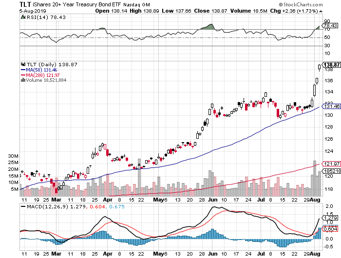Select the Volume 18.5M header value
Image resolution: width=341 pixels, height=258 pixels.
[x=248, y=11]
